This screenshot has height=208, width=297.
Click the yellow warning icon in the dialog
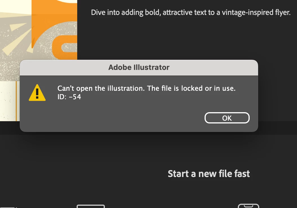click(x=37, y=93)
